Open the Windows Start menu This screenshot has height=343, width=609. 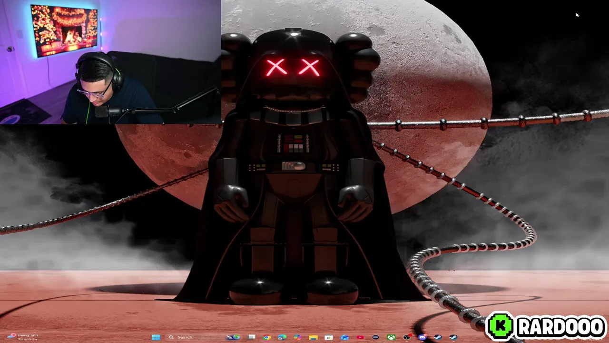[x=156, y=337]
